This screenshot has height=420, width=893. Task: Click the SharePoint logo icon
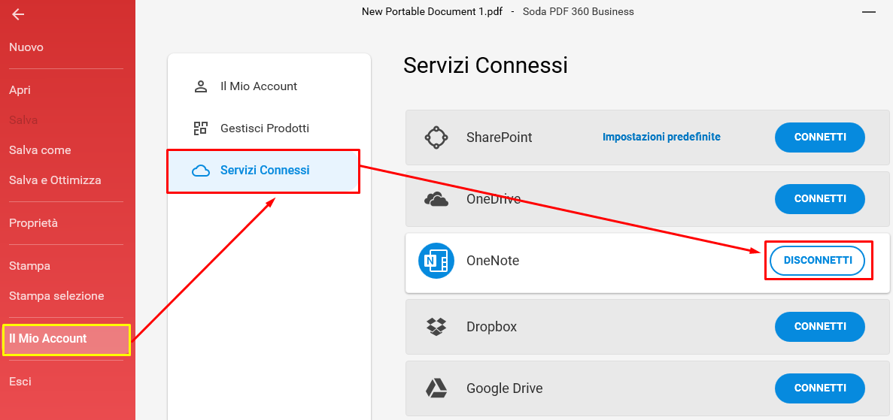click(436, 137)
